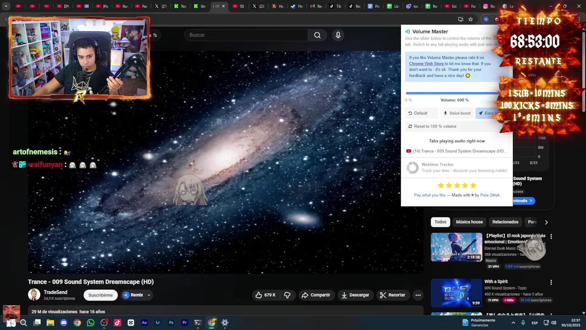Close the active browser tab
The width and height of the screenshot is (586, 330).
point(223,6)
